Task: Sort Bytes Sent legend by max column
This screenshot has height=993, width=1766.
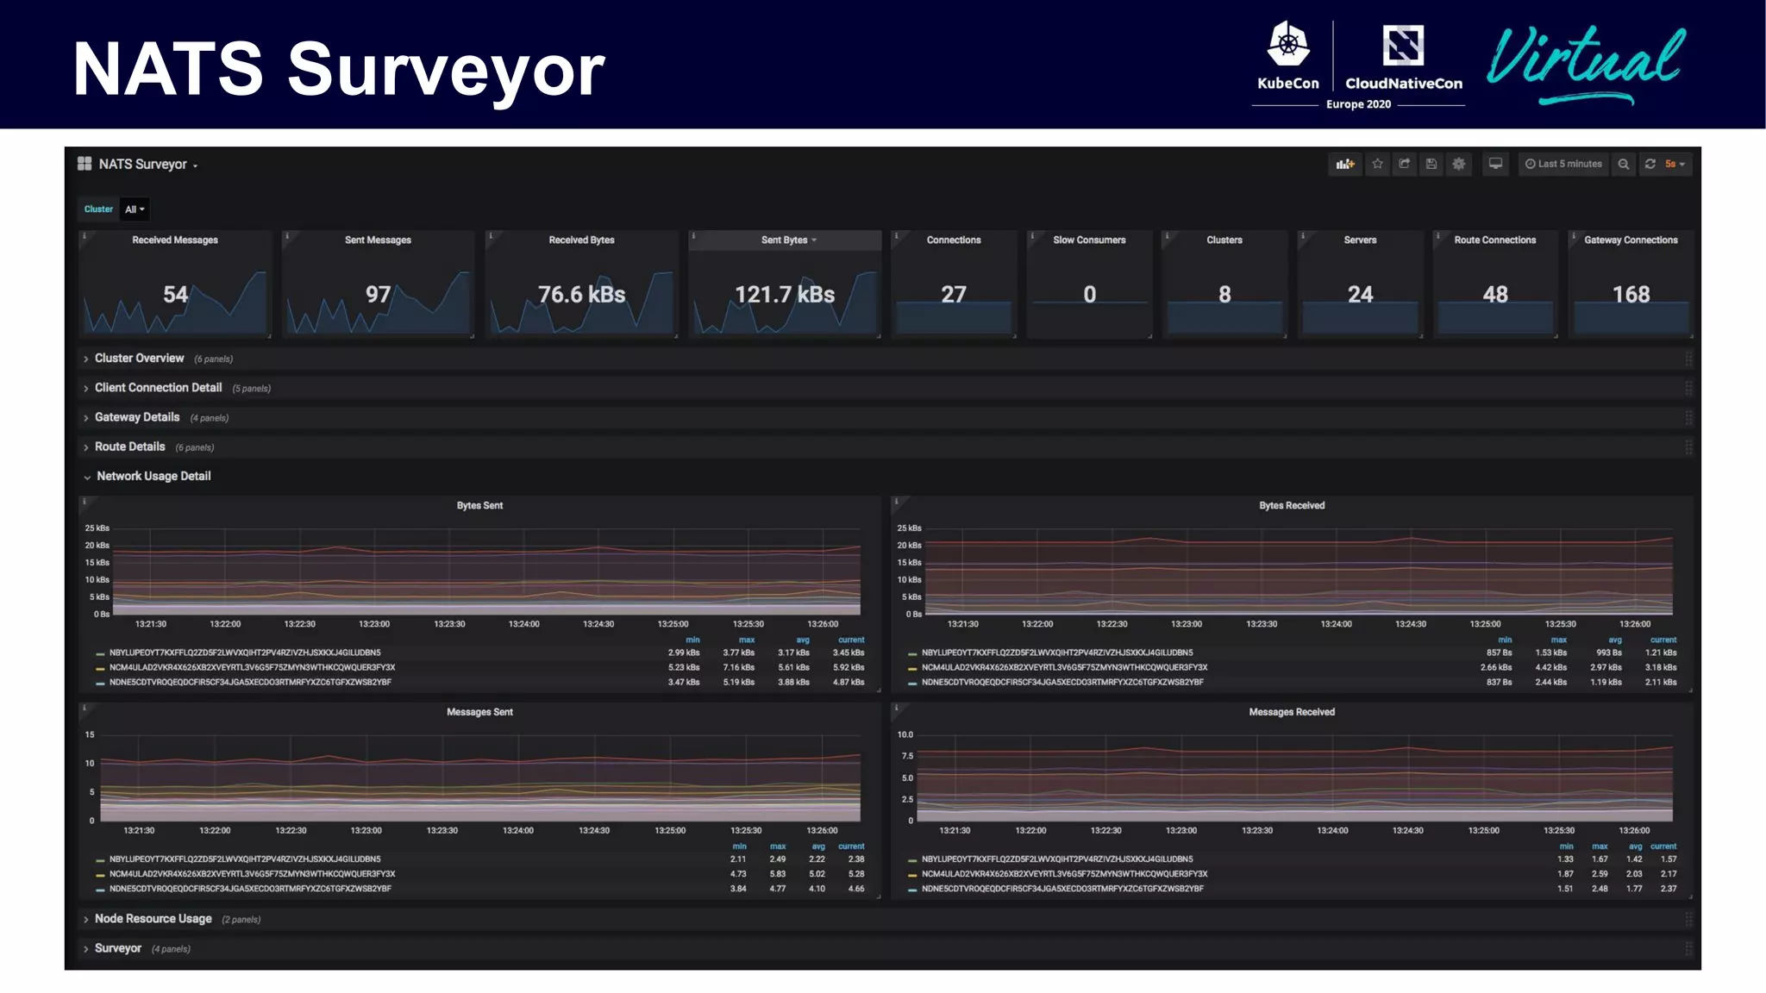Action: tap(747, 640)
